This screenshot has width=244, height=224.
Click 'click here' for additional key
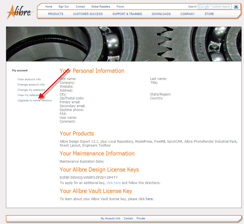point(114,183)
